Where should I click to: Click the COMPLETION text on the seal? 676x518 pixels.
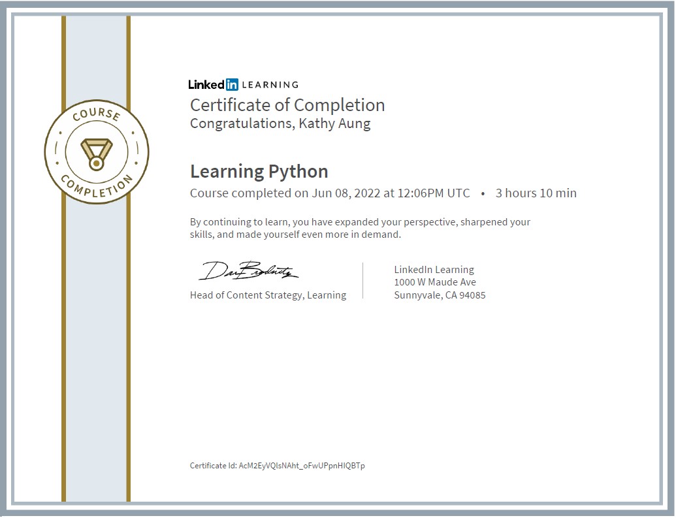pyautogui.click(x=97, y=186)
